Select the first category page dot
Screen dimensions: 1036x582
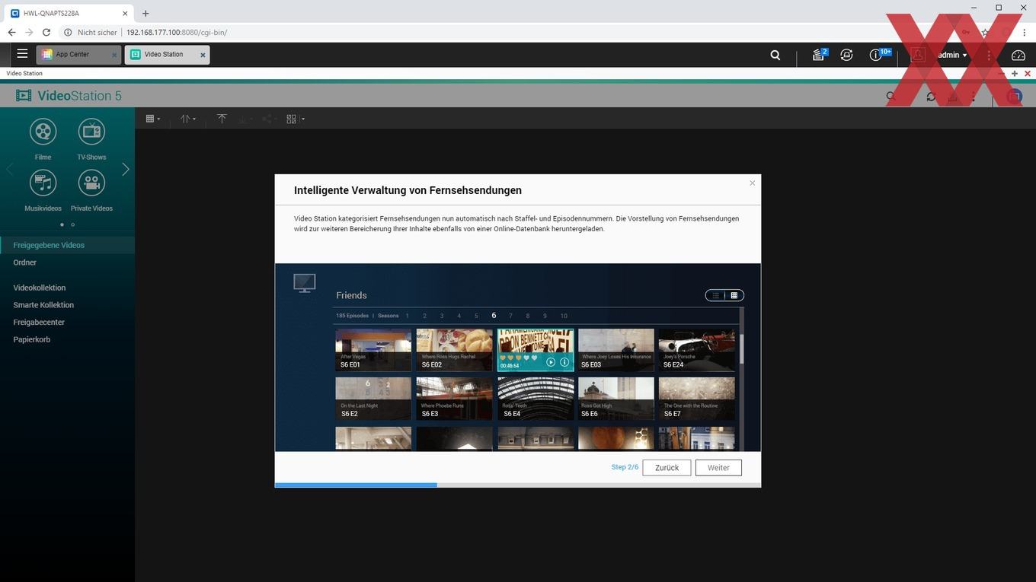pos(62,224)
